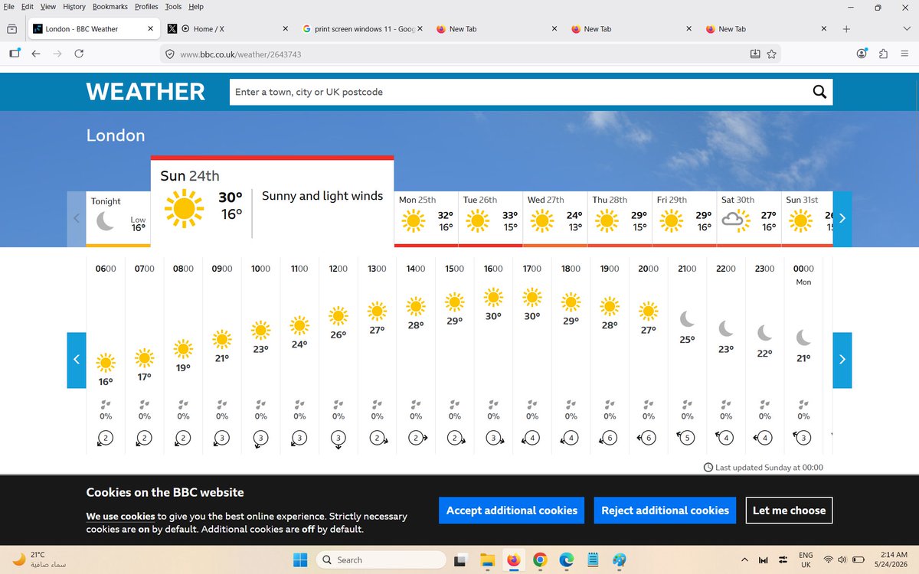919x574 pixels.
Task: Mute the Home / X tab audio icon
Action: 185,29
